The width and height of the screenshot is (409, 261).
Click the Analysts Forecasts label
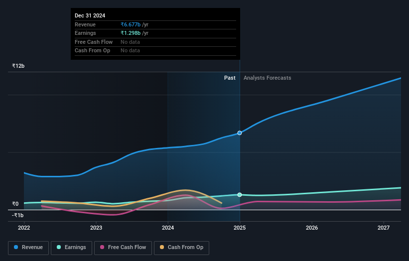pos(268,78)
